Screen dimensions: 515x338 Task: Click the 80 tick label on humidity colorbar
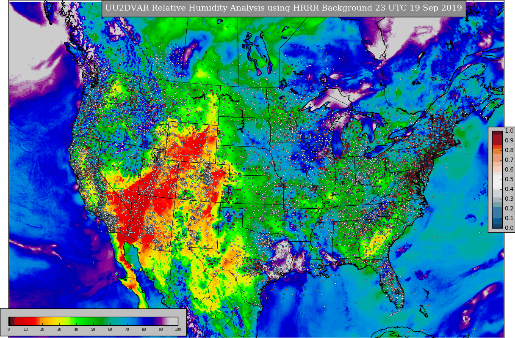click(x=144, y=330)
